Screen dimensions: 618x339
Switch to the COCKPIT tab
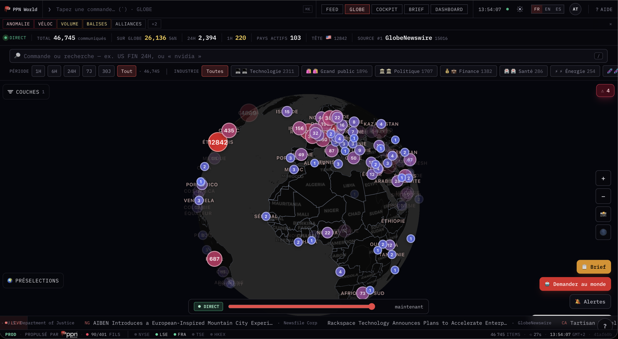pyautogui.click(x=387, y=9)
